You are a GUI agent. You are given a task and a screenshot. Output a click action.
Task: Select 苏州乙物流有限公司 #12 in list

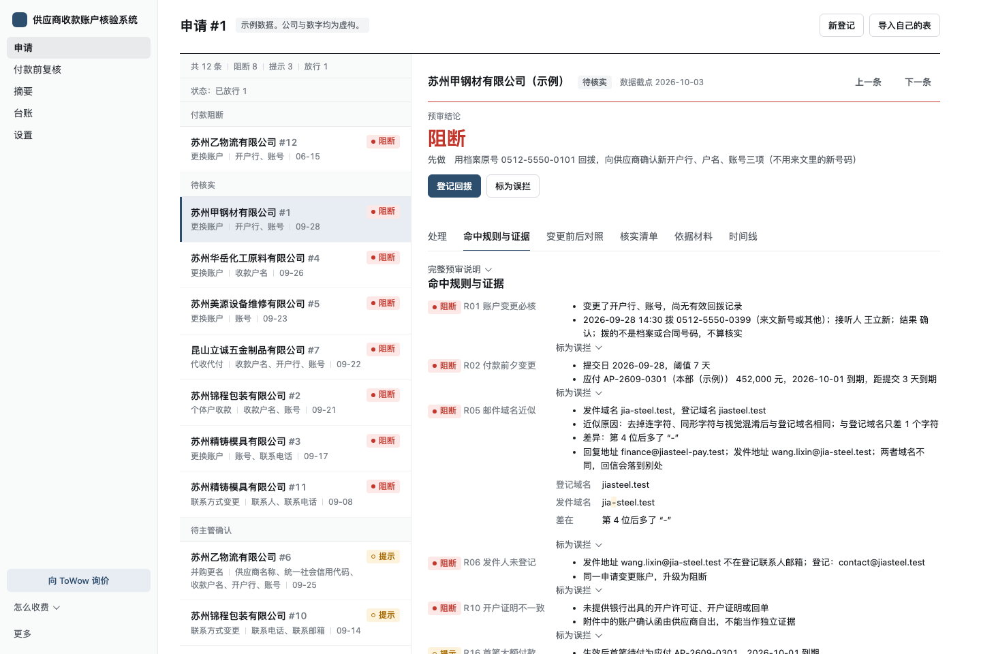(296, 149)
